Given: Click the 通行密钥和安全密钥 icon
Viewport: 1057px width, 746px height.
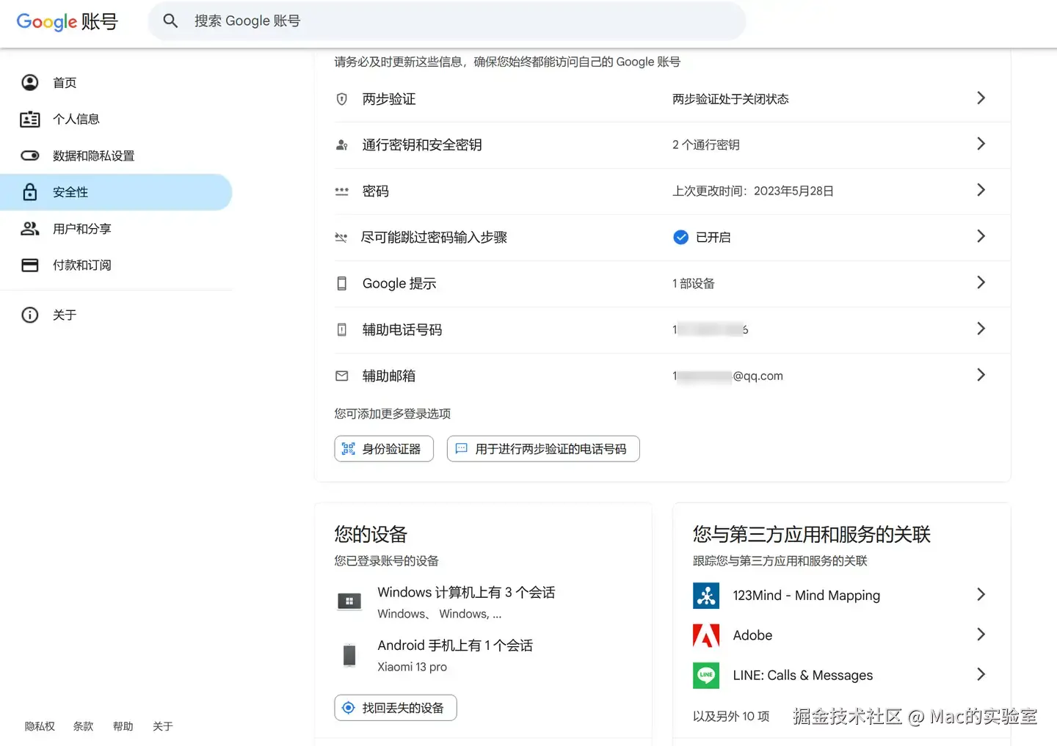Looking at the screenshot, I should coord(341,145).
